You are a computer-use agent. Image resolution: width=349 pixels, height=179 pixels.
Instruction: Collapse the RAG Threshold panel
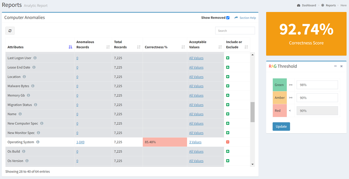click(336, 66)
